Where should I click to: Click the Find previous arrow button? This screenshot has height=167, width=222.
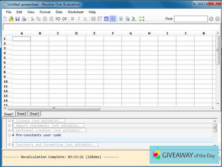tap(211, 19)
